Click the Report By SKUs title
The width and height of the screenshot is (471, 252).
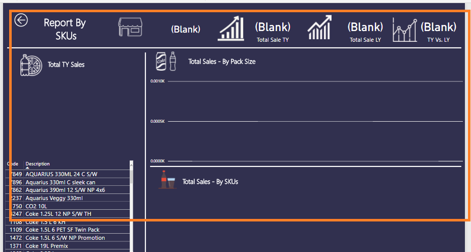point(65,29)
